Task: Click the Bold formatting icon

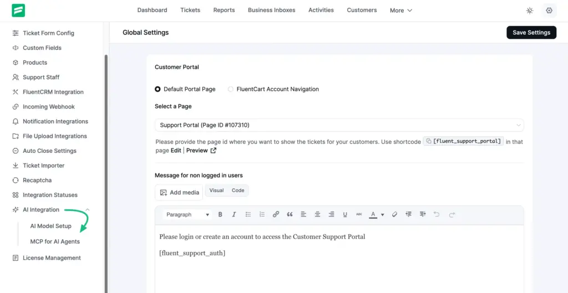Action: tap(220, 214)
